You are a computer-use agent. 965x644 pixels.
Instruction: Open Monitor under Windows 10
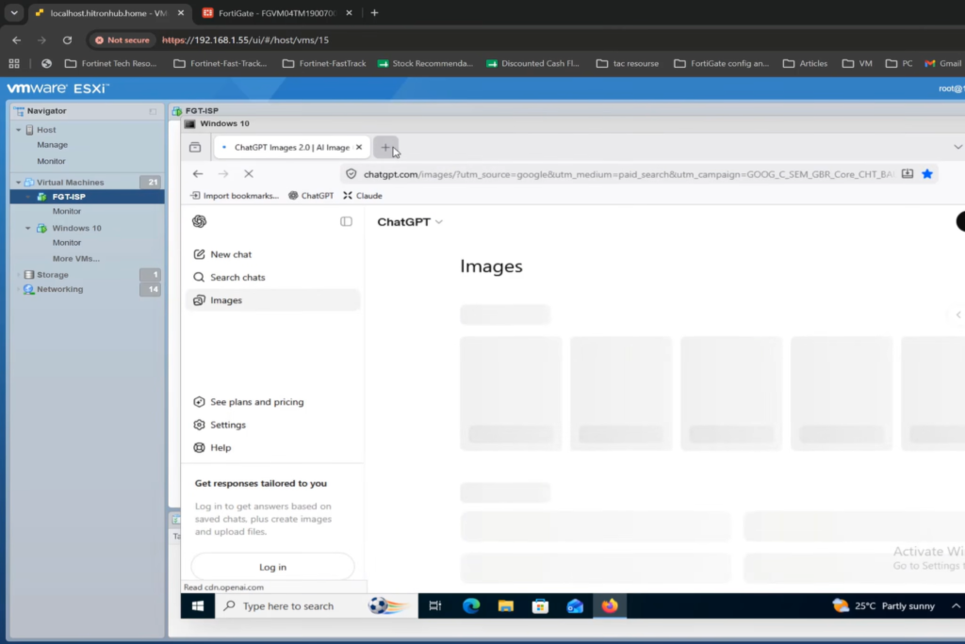[67, 243]
